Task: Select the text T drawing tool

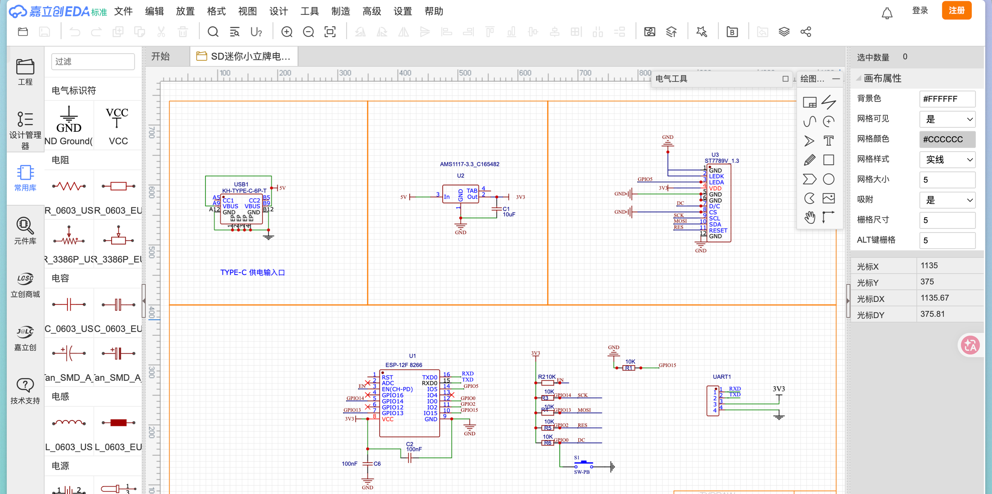Action: coord(828,141)
